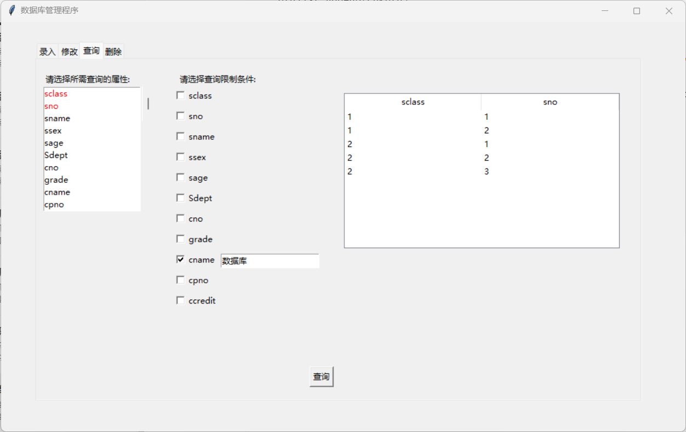This screenshot has width=686, height=432.
Task: Toggle the grade condition checkbox
Action: pyautogui.click(x=180, y=239)
